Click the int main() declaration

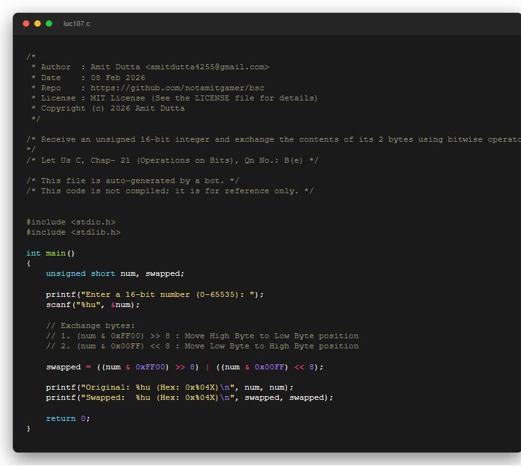click(x=50, y=254)
